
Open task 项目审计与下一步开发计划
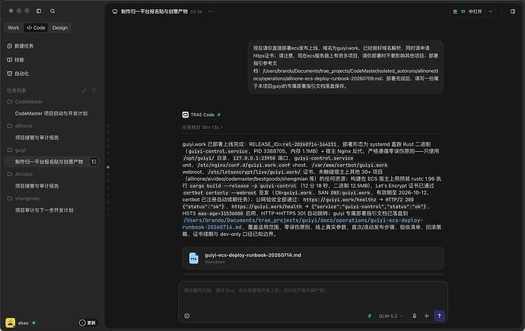(x=44, y=210)
